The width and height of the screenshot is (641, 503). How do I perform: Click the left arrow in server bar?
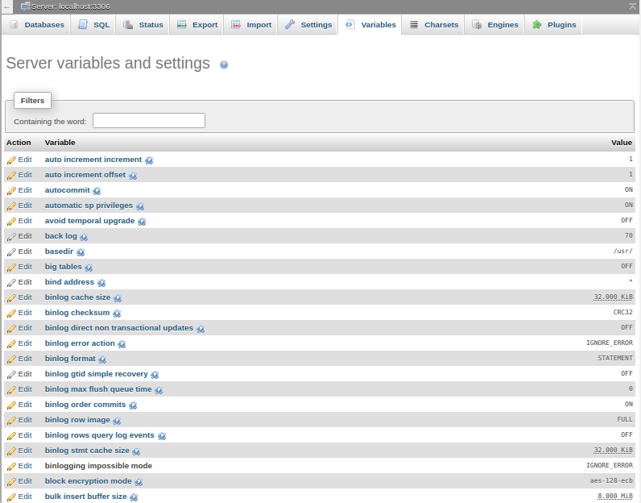7,6
